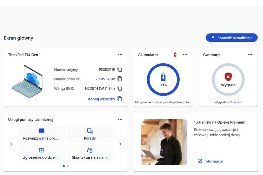
Task: Click the Rozszerz warranty link
Action: (x=236, y=102)
